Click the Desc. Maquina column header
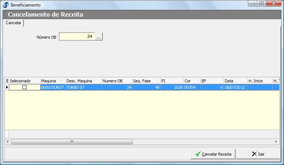The width and height of the screenshot is (284, 165). coord(83,81)
